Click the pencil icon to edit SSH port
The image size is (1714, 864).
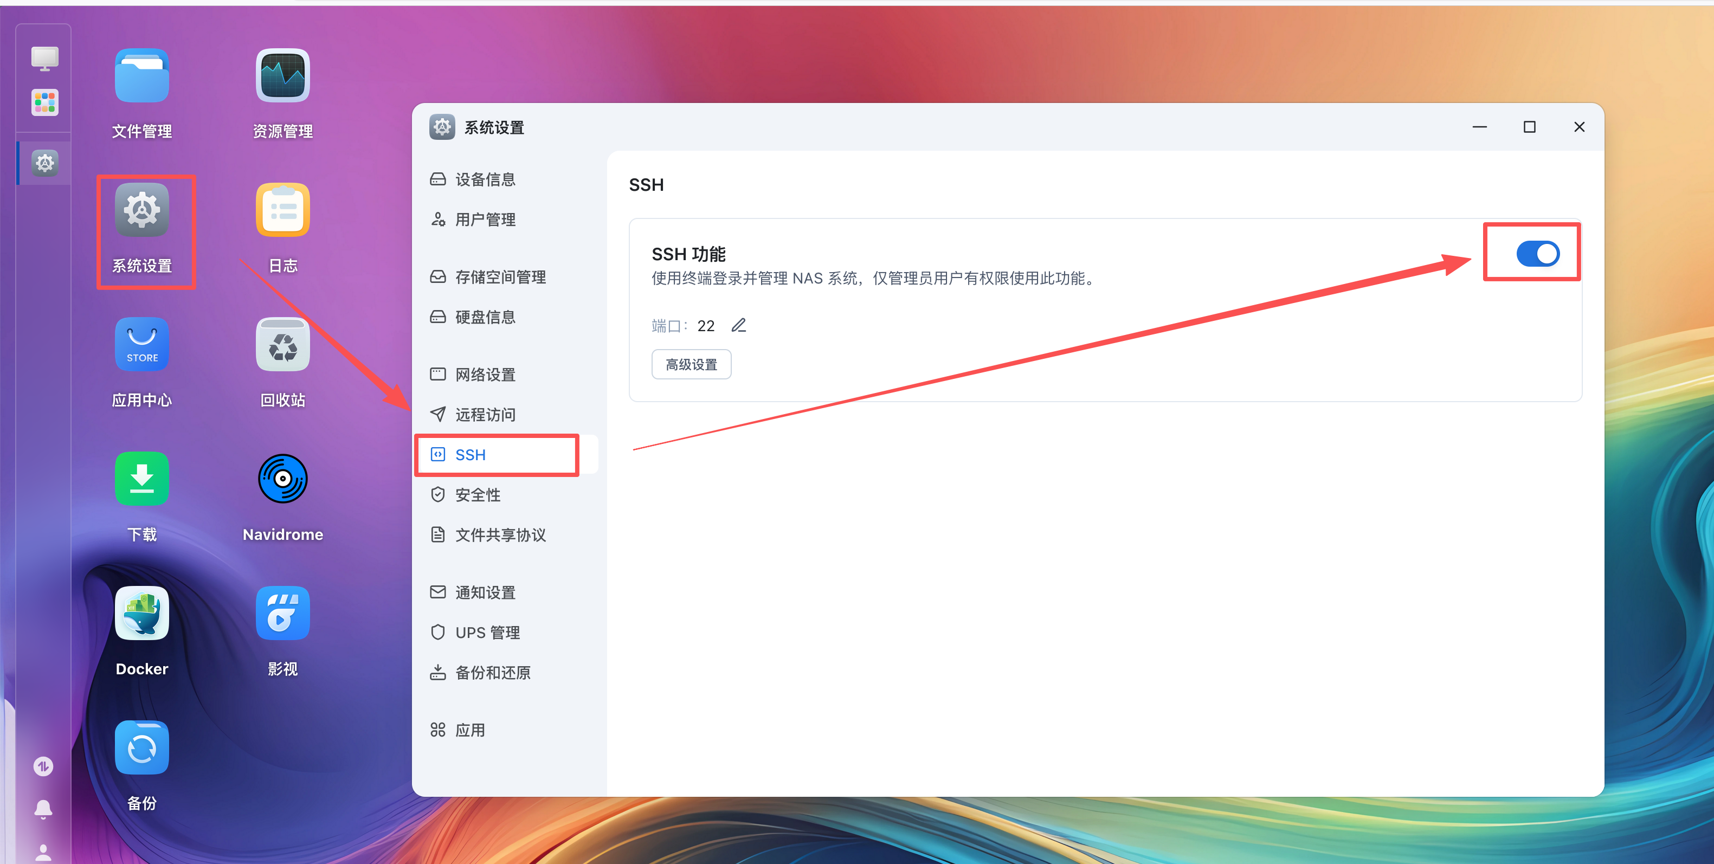point(739,325)
